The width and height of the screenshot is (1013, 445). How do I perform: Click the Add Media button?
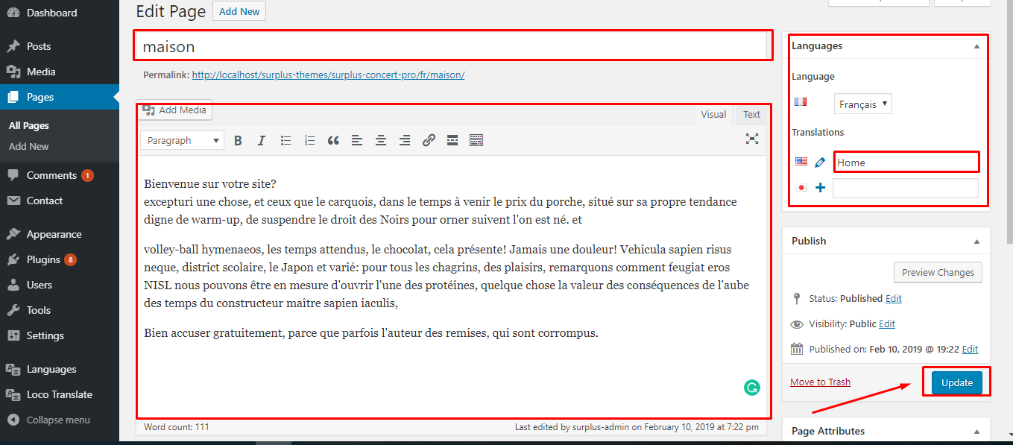174,110
